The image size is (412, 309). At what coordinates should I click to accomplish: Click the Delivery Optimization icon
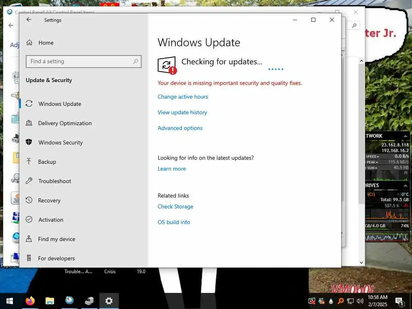[x=29, y=123]
